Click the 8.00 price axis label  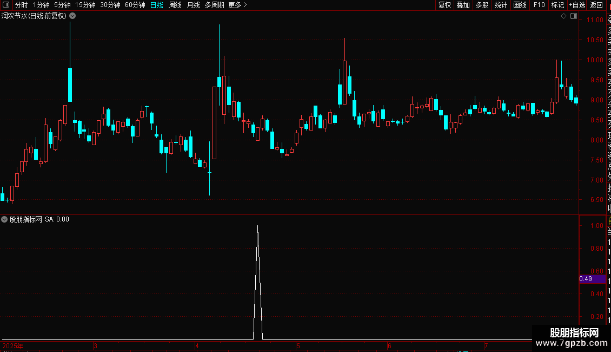click(596, 140)
